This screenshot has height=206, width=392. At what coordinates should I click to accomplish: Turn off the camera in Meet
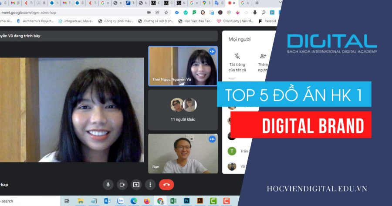tap(122, 185)
